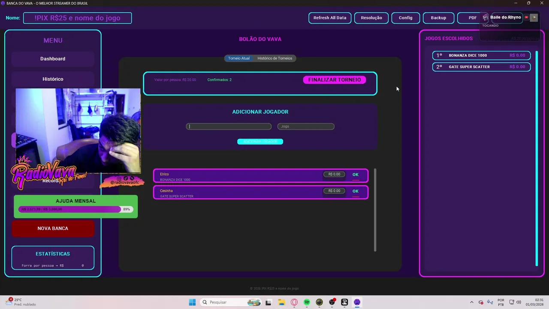
Task: Confirm OK on Elrico's row
Action: (356, 175)
